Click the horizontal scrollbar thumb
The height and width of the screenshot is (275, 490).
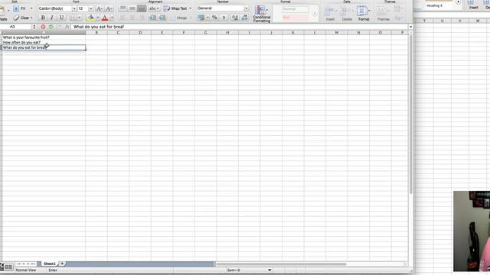[281, 264]
